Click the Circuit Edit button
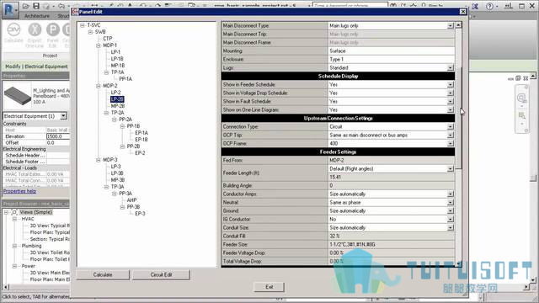539x303 pixels. point(161,275)
